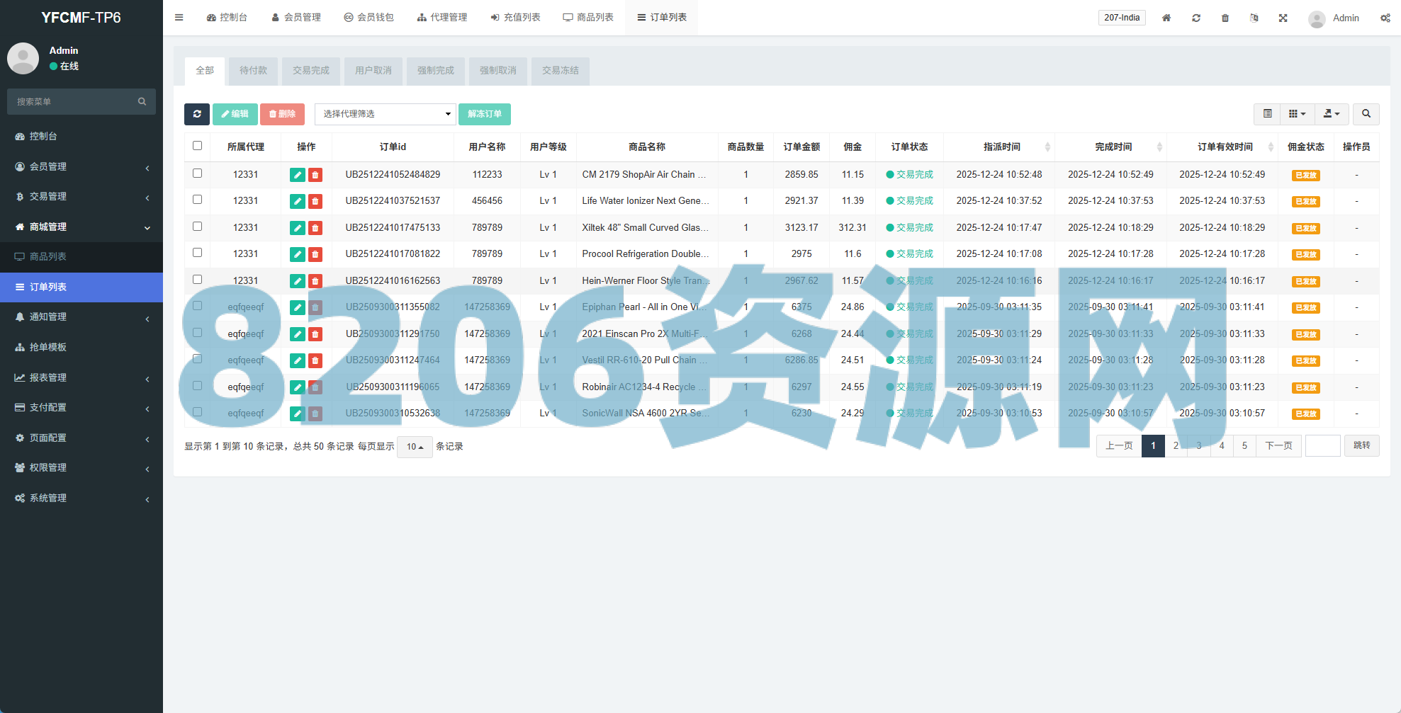The height and width of the screenshot is (713, 1401).
Task: Open 会员管理 in the sidebar menu
Action: coord(81,166)
